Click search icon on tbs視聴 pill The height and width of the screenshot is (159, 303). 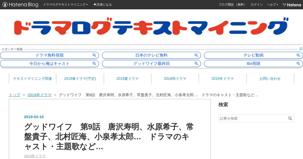pos(298,64)
